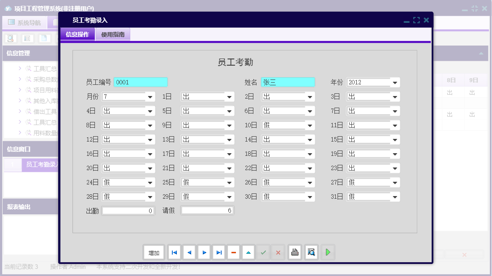Go to the previous record with the left arrow
Viewport: 492px width, 276px height.
[189, 252]
